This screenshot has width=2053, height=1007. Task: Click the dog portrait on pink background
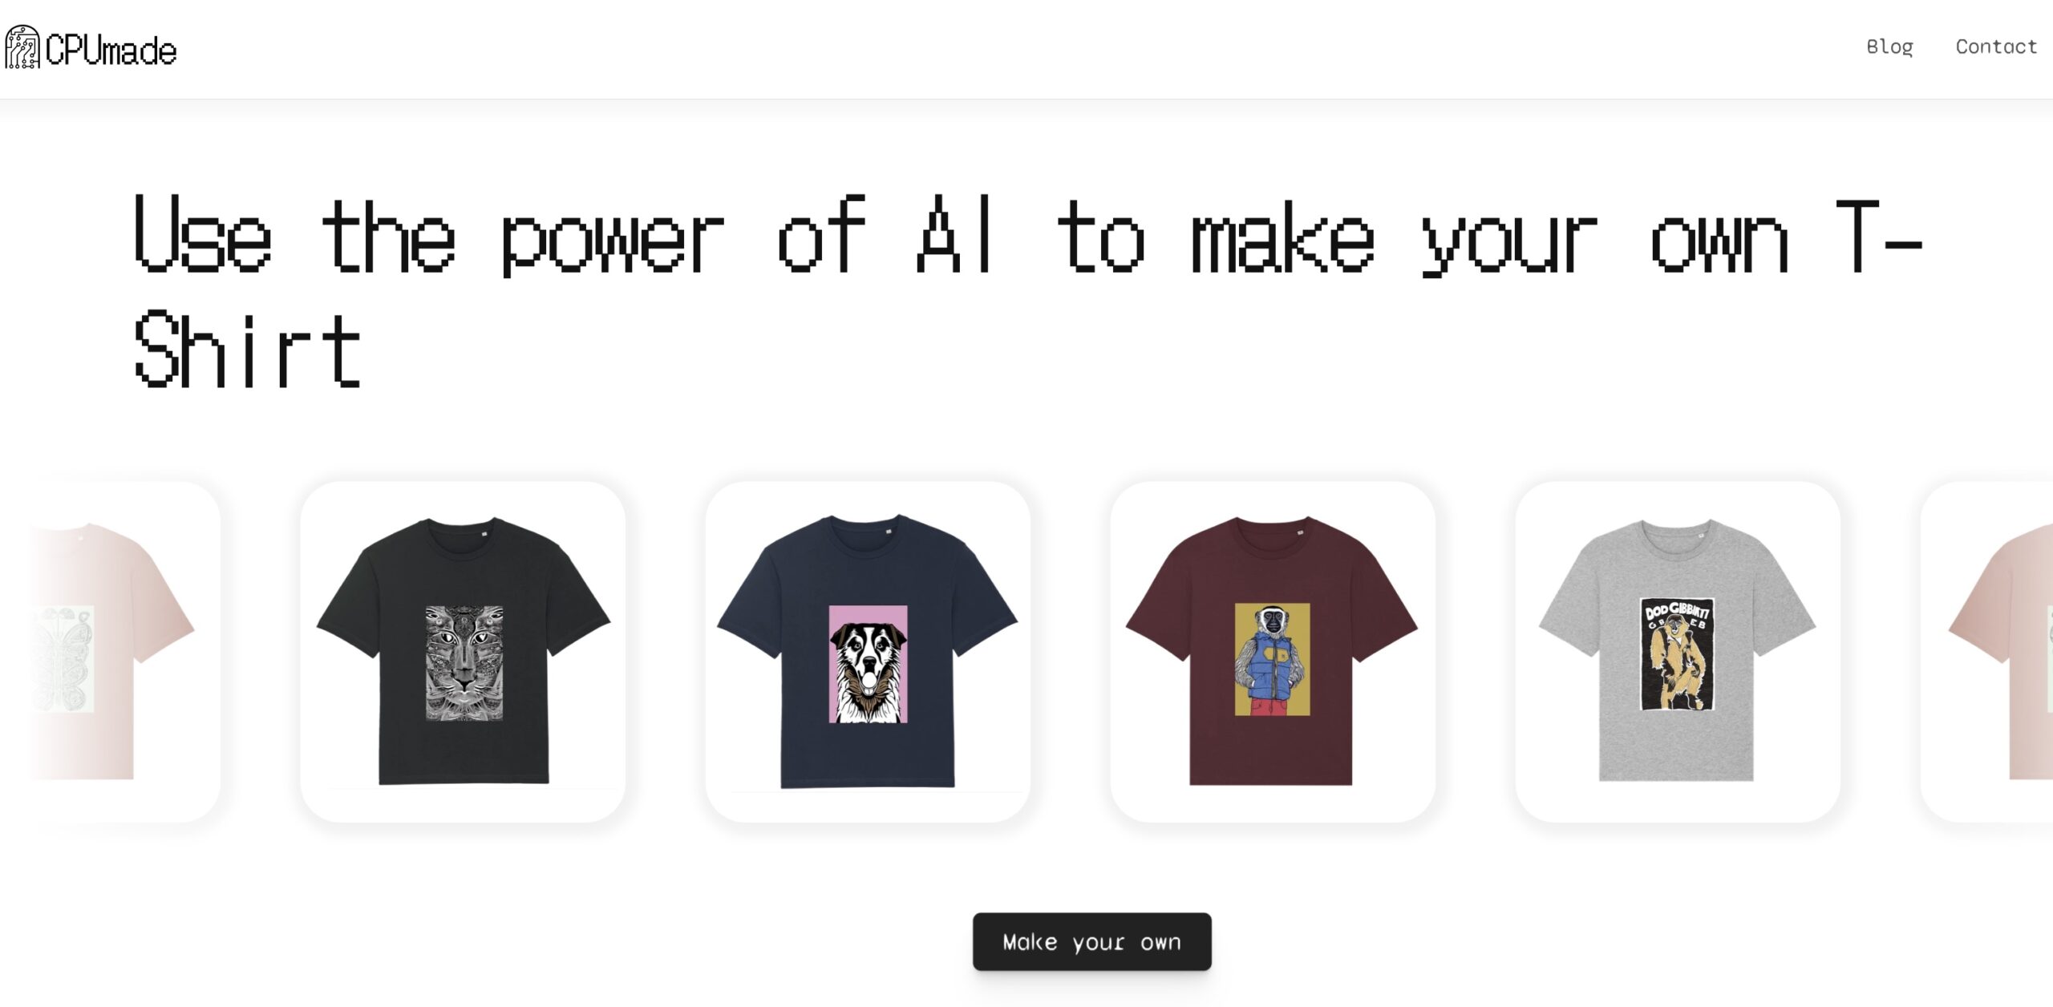click(868, 664)
